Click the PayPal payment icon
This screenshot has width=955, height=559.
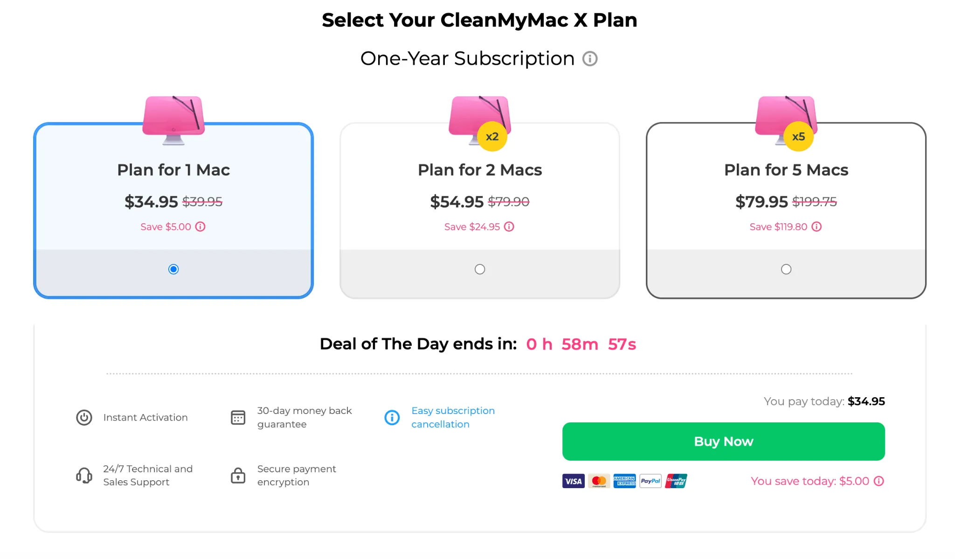coord(651,481)
